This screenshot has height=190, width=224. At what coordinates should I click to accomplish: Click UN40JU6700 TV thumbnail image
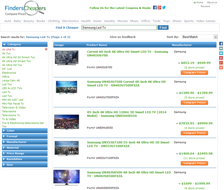pyautogui.click(x=67, y=58)
